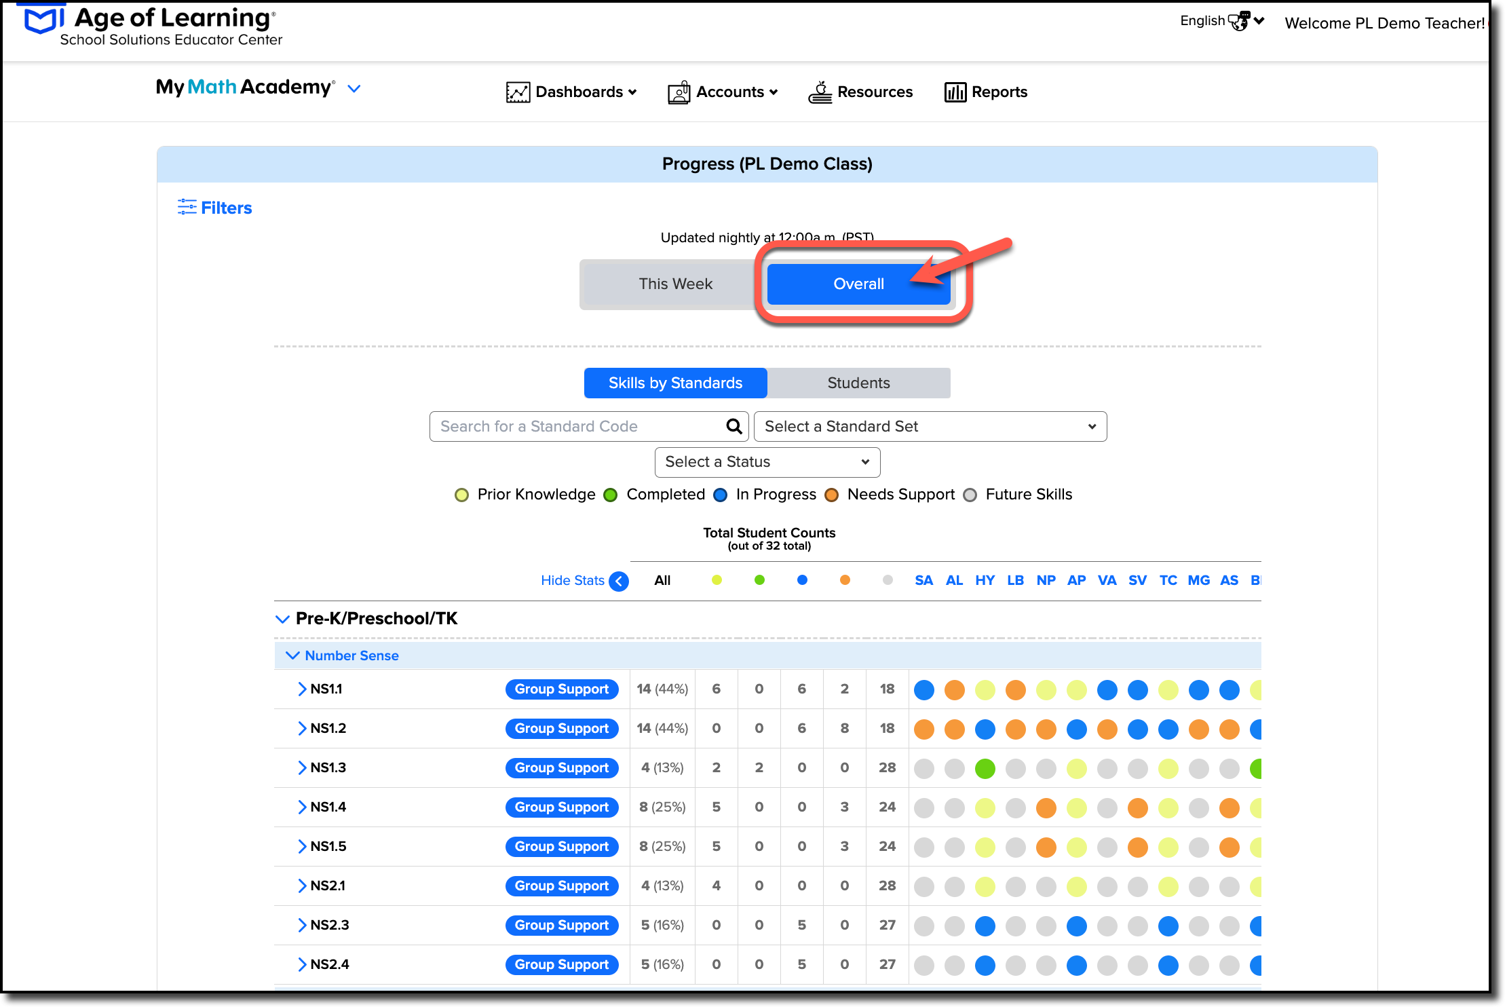The width and height of the screenshot is (1505, 1007).
Task: Click the Needs Support legend orange circle
Action: 832,495
